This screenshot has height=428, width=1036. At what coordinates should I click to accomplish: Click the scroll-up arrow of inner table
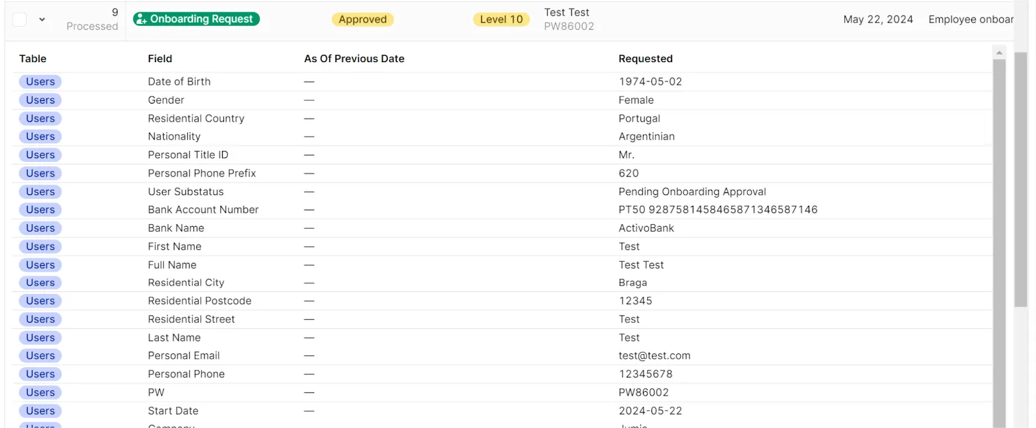point(999,52)
